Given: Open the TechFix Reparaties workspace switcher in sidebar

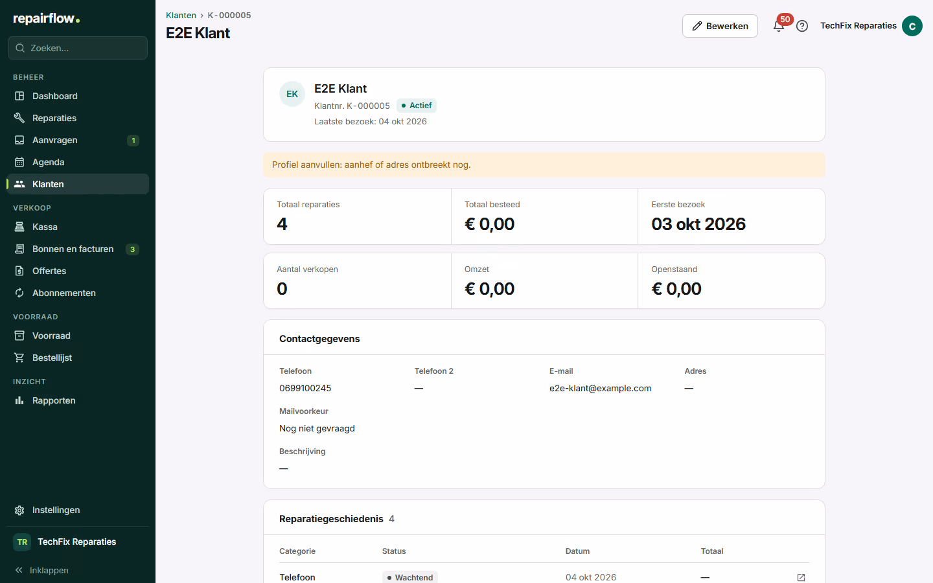Looking at the screenshot, I should click(x=78, y=542).
